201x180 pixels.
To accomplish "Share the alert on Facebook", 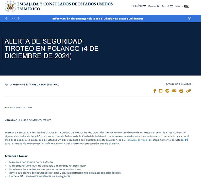I will click(x=155, y=91).
